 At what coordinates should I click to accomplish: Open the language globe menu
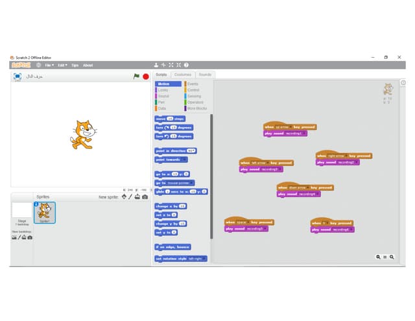click(38, 65)
